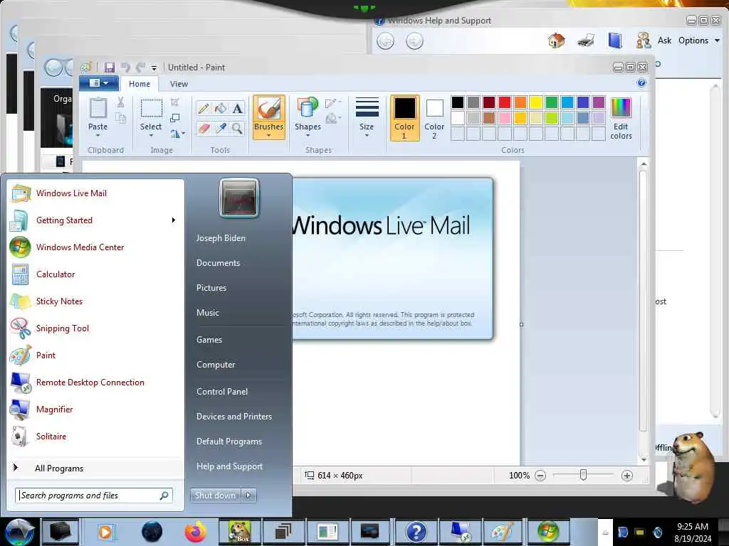Click the zoom in plus button
The image size is (729, 546).
tap(626, 476)
